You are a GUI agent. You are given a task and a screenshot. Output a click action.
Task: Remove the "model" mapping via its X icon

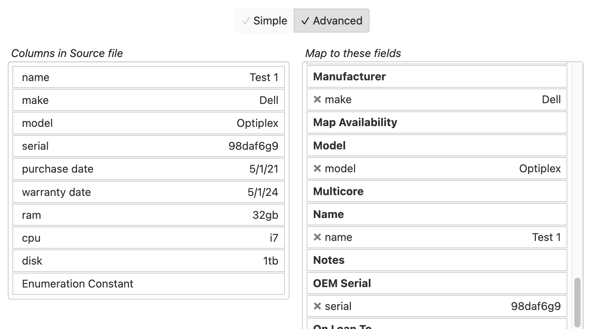(x=317, y=168)
